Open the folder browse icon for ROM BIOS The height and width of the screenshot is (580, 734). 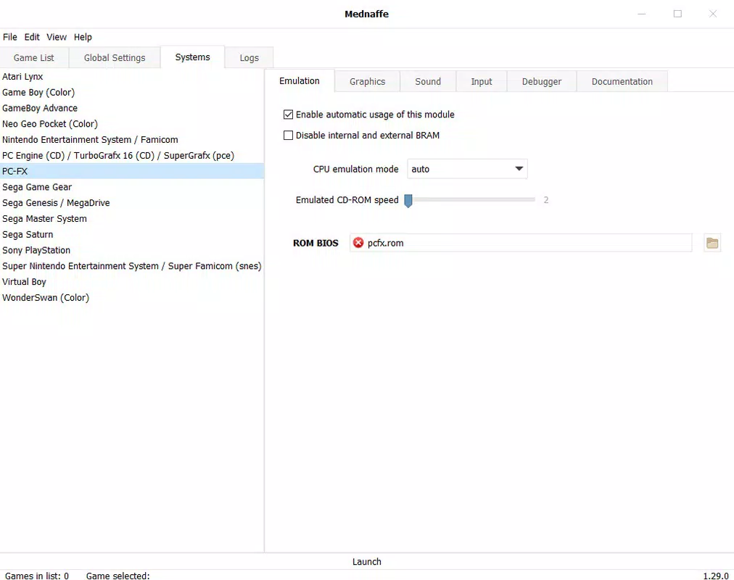coord(712,243)
